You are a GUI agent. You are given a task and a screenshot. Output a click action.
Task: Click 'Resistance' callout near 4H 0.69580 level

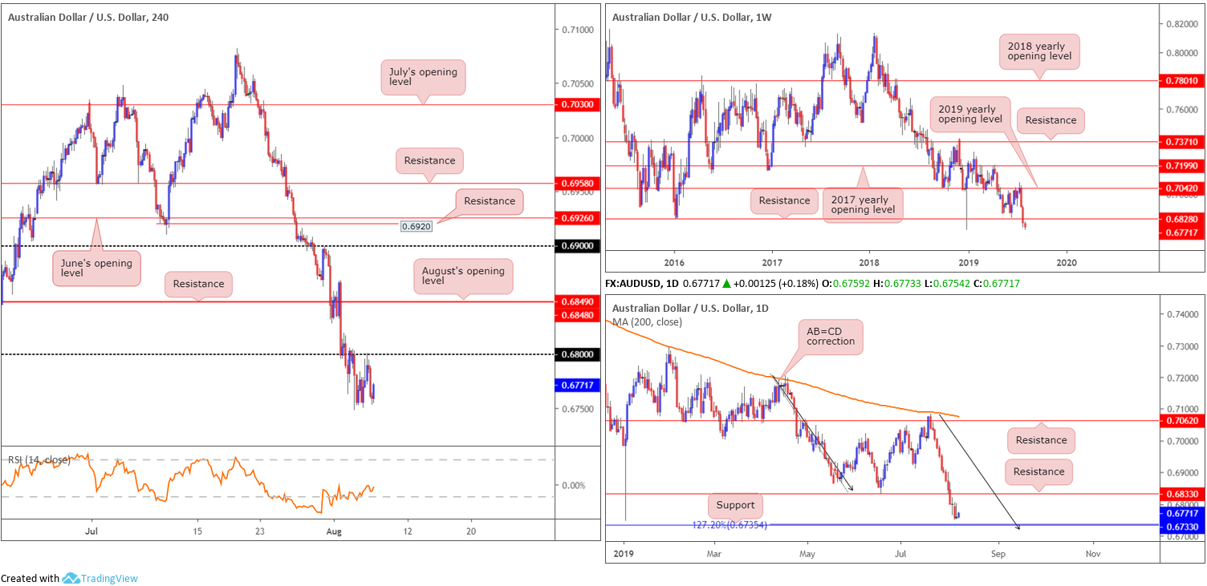[x=429, y=160]
